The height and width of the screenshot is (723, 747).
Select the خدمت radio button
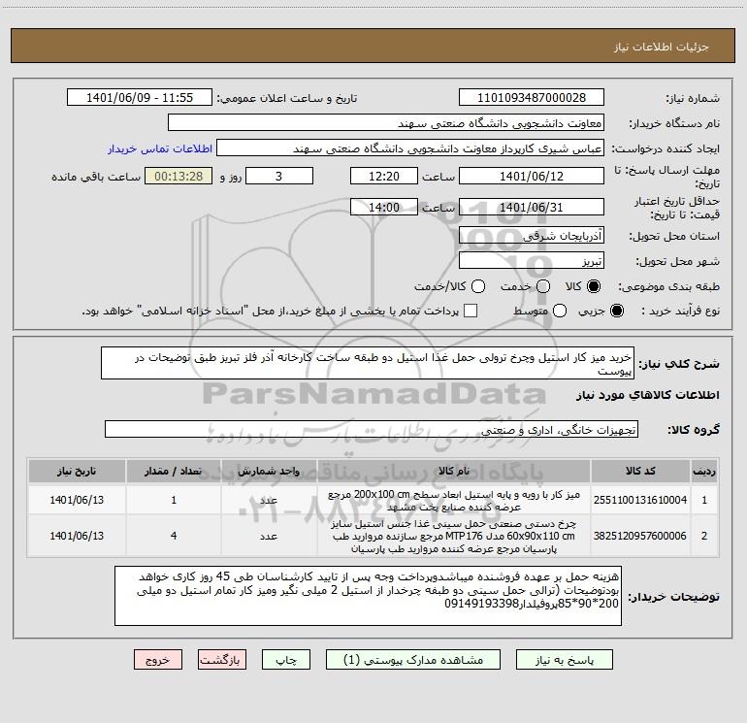(543, 286)
